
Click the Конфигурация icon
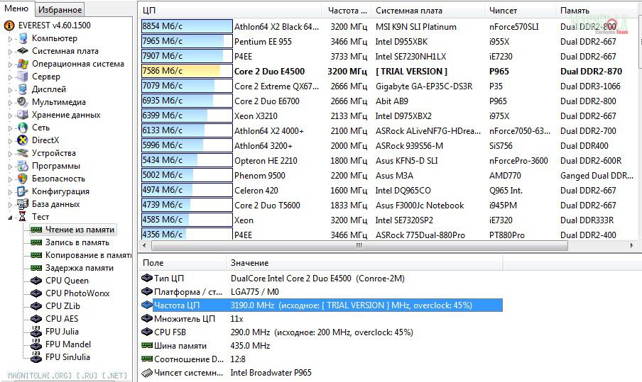click(x=23, y=191)
